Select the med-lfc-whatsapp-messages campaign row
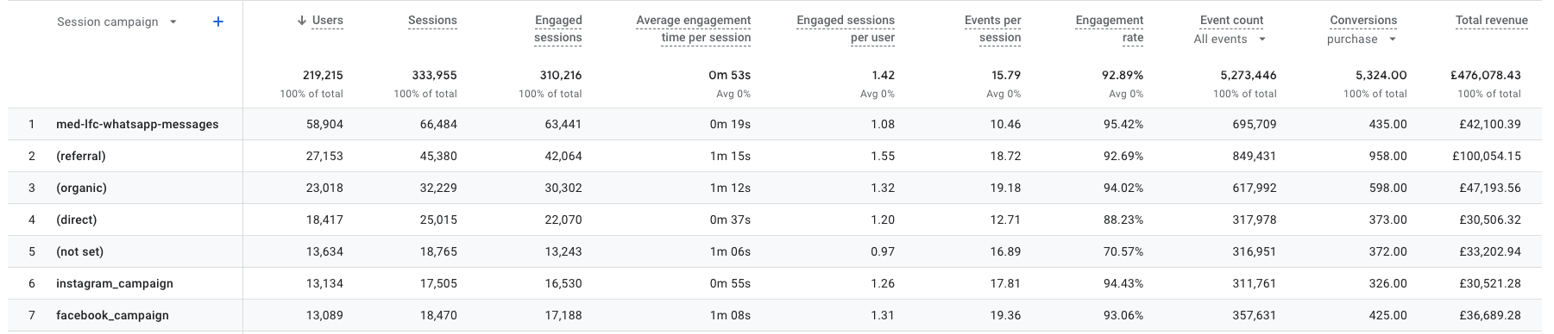This screenshot has height=334, width=1554. [x=774, y=124]
